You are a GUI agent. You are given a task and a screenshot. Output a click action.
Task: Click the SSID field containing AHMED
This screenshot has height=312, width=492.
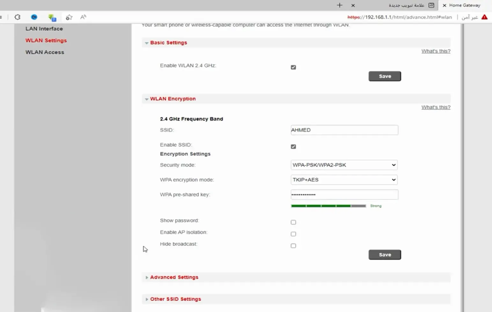click(x=344, y=130)
